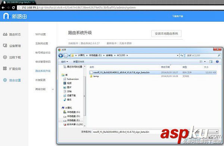The image size is (224, 146).
Task: Open 路由状态 in sidebar
Action: 15,34
